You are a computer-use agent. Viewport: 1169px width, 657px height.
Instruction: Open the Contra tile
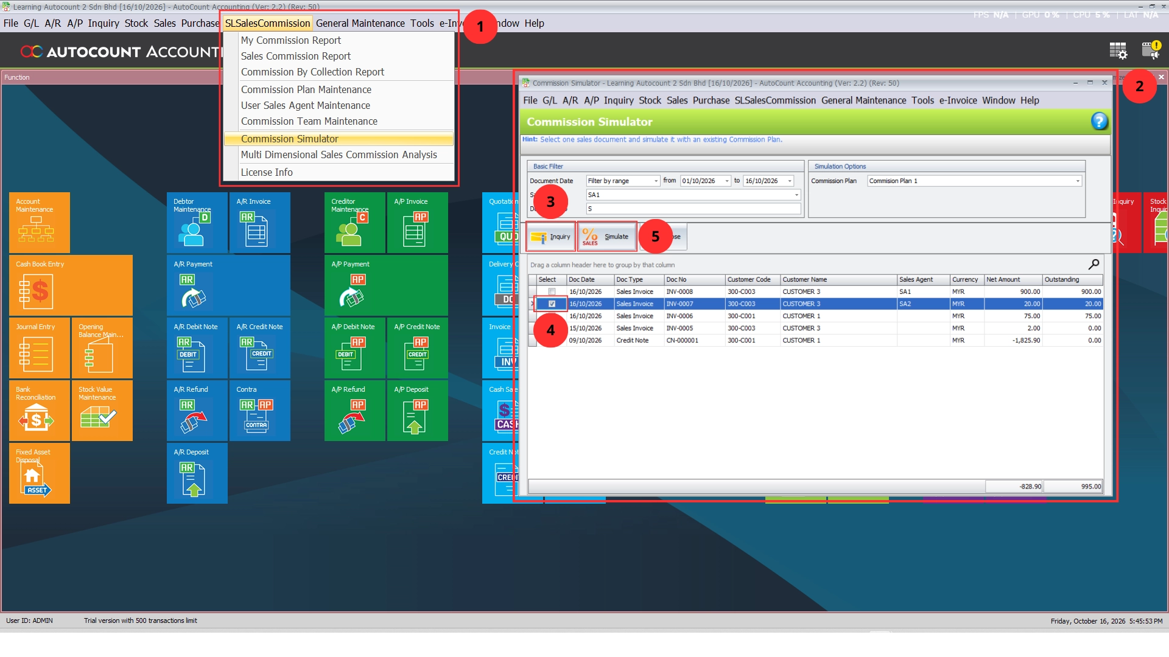click(260, 411)
